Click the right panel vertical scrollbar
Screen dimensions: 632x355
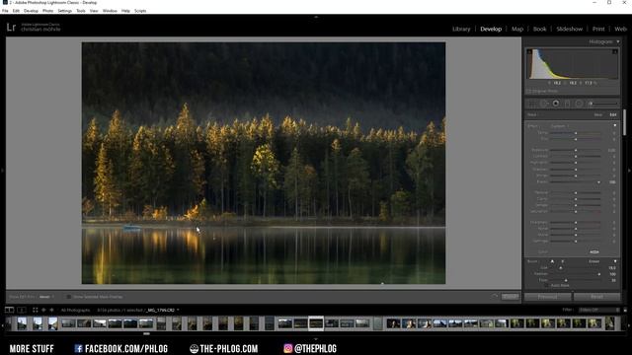(625, 122)
